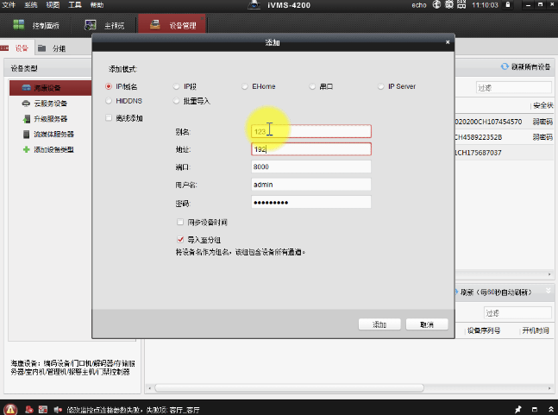
Task: Click the green plus 添加设备类型 icon
Action: pyautogui.click(x=26, y=150)
